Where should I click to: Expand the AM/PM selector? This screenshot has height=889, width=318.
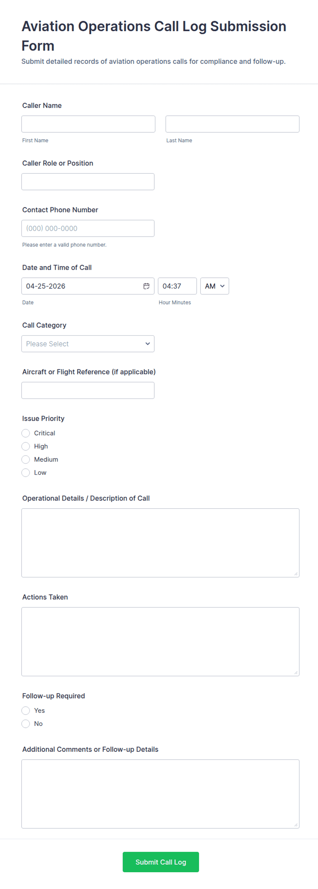214,286
